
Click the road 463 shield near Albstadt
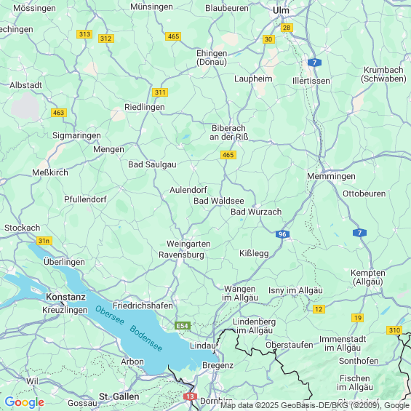(59, 113)
